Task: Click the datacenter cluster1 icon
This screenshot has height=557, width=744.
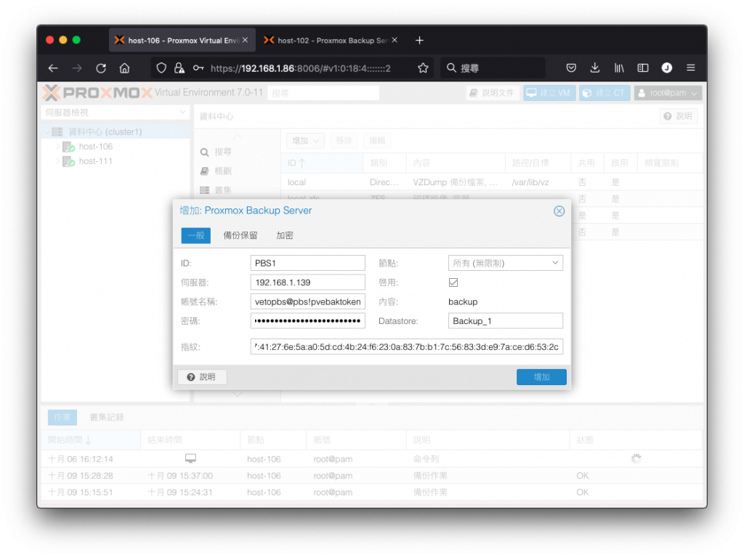Action: coord(57,132)
